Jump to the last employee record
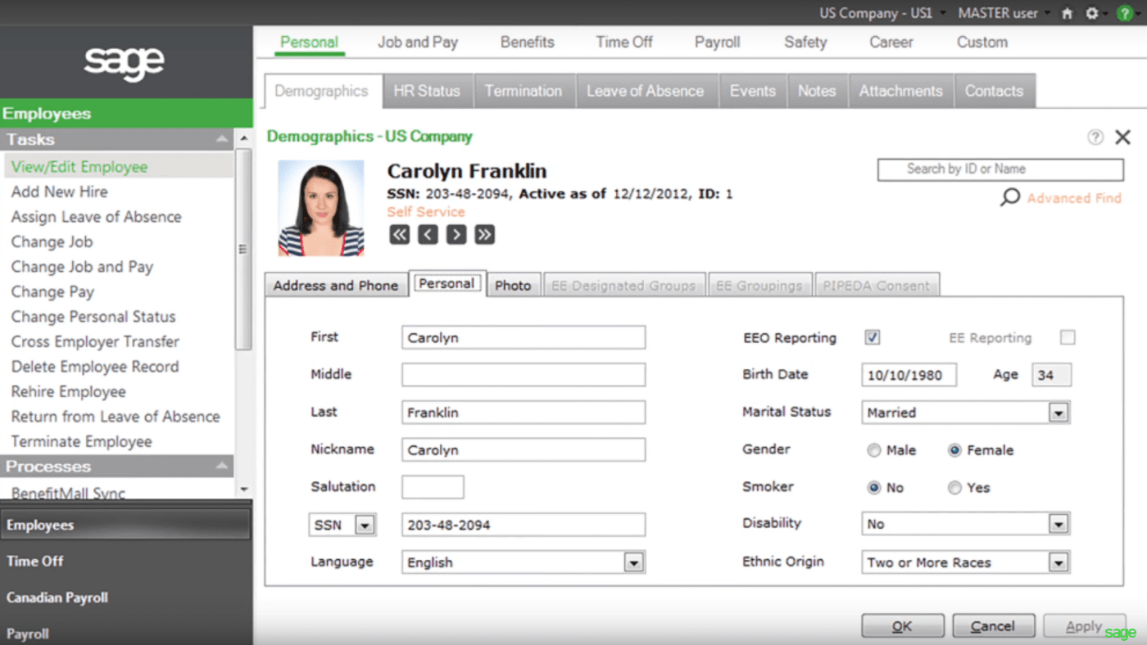 point(485,235)
